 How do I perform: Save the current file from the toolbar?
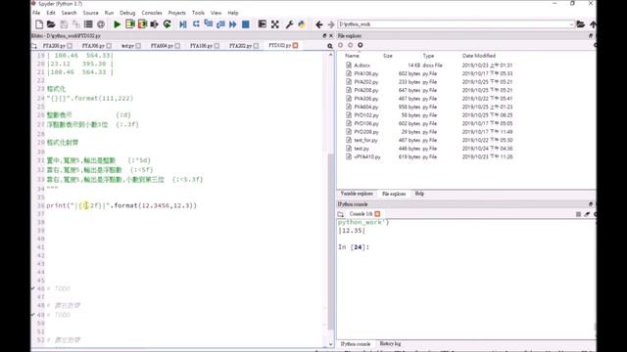point(64,24)
